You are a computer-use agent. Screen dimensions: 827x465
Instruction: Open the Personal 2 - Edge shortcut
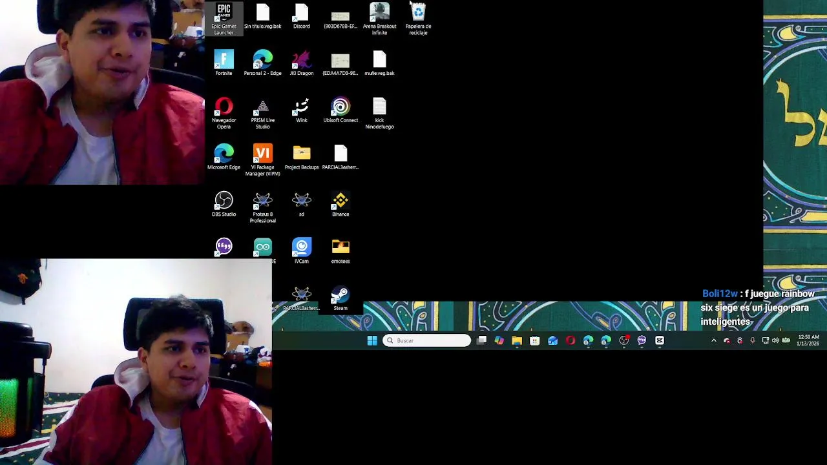pyautogui.click(x=262, y=63)
